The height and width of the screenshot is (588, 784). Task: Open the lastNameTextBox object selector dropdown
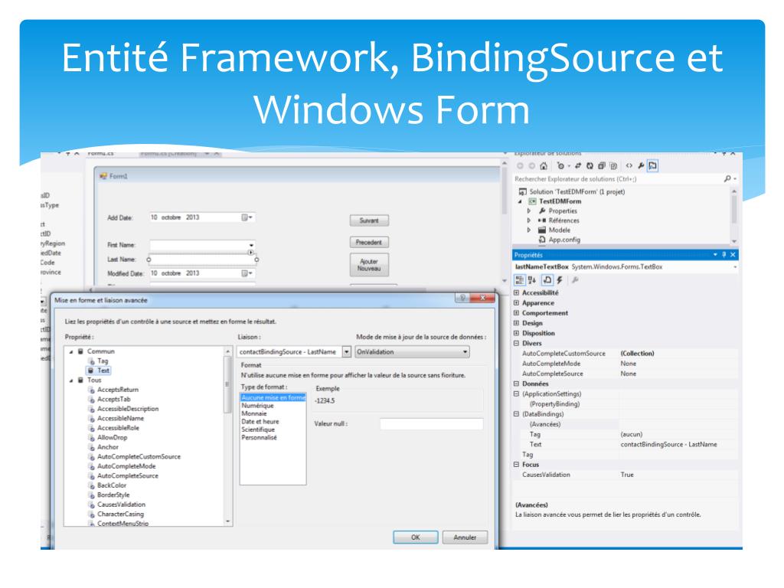[735, 267]
